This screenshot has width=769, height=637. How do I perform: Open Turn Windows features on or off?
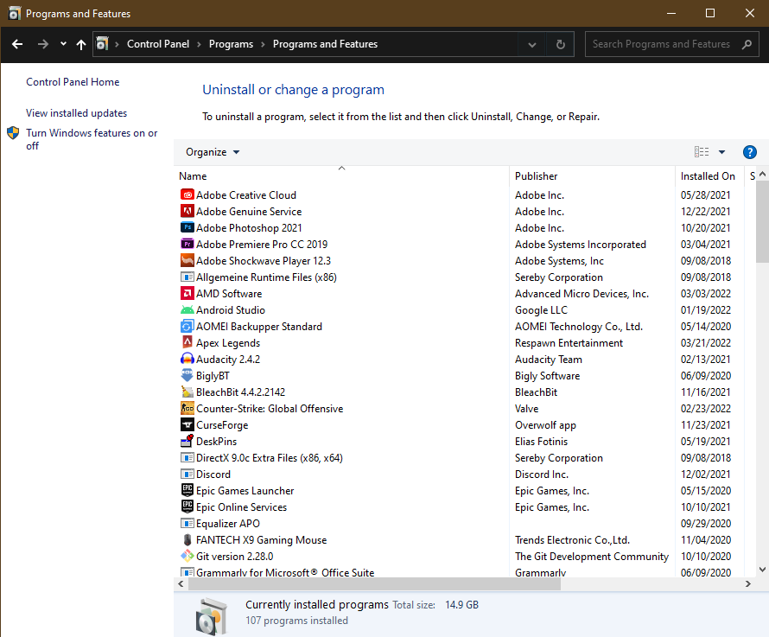pyautogui.click(x=92, y=139)
